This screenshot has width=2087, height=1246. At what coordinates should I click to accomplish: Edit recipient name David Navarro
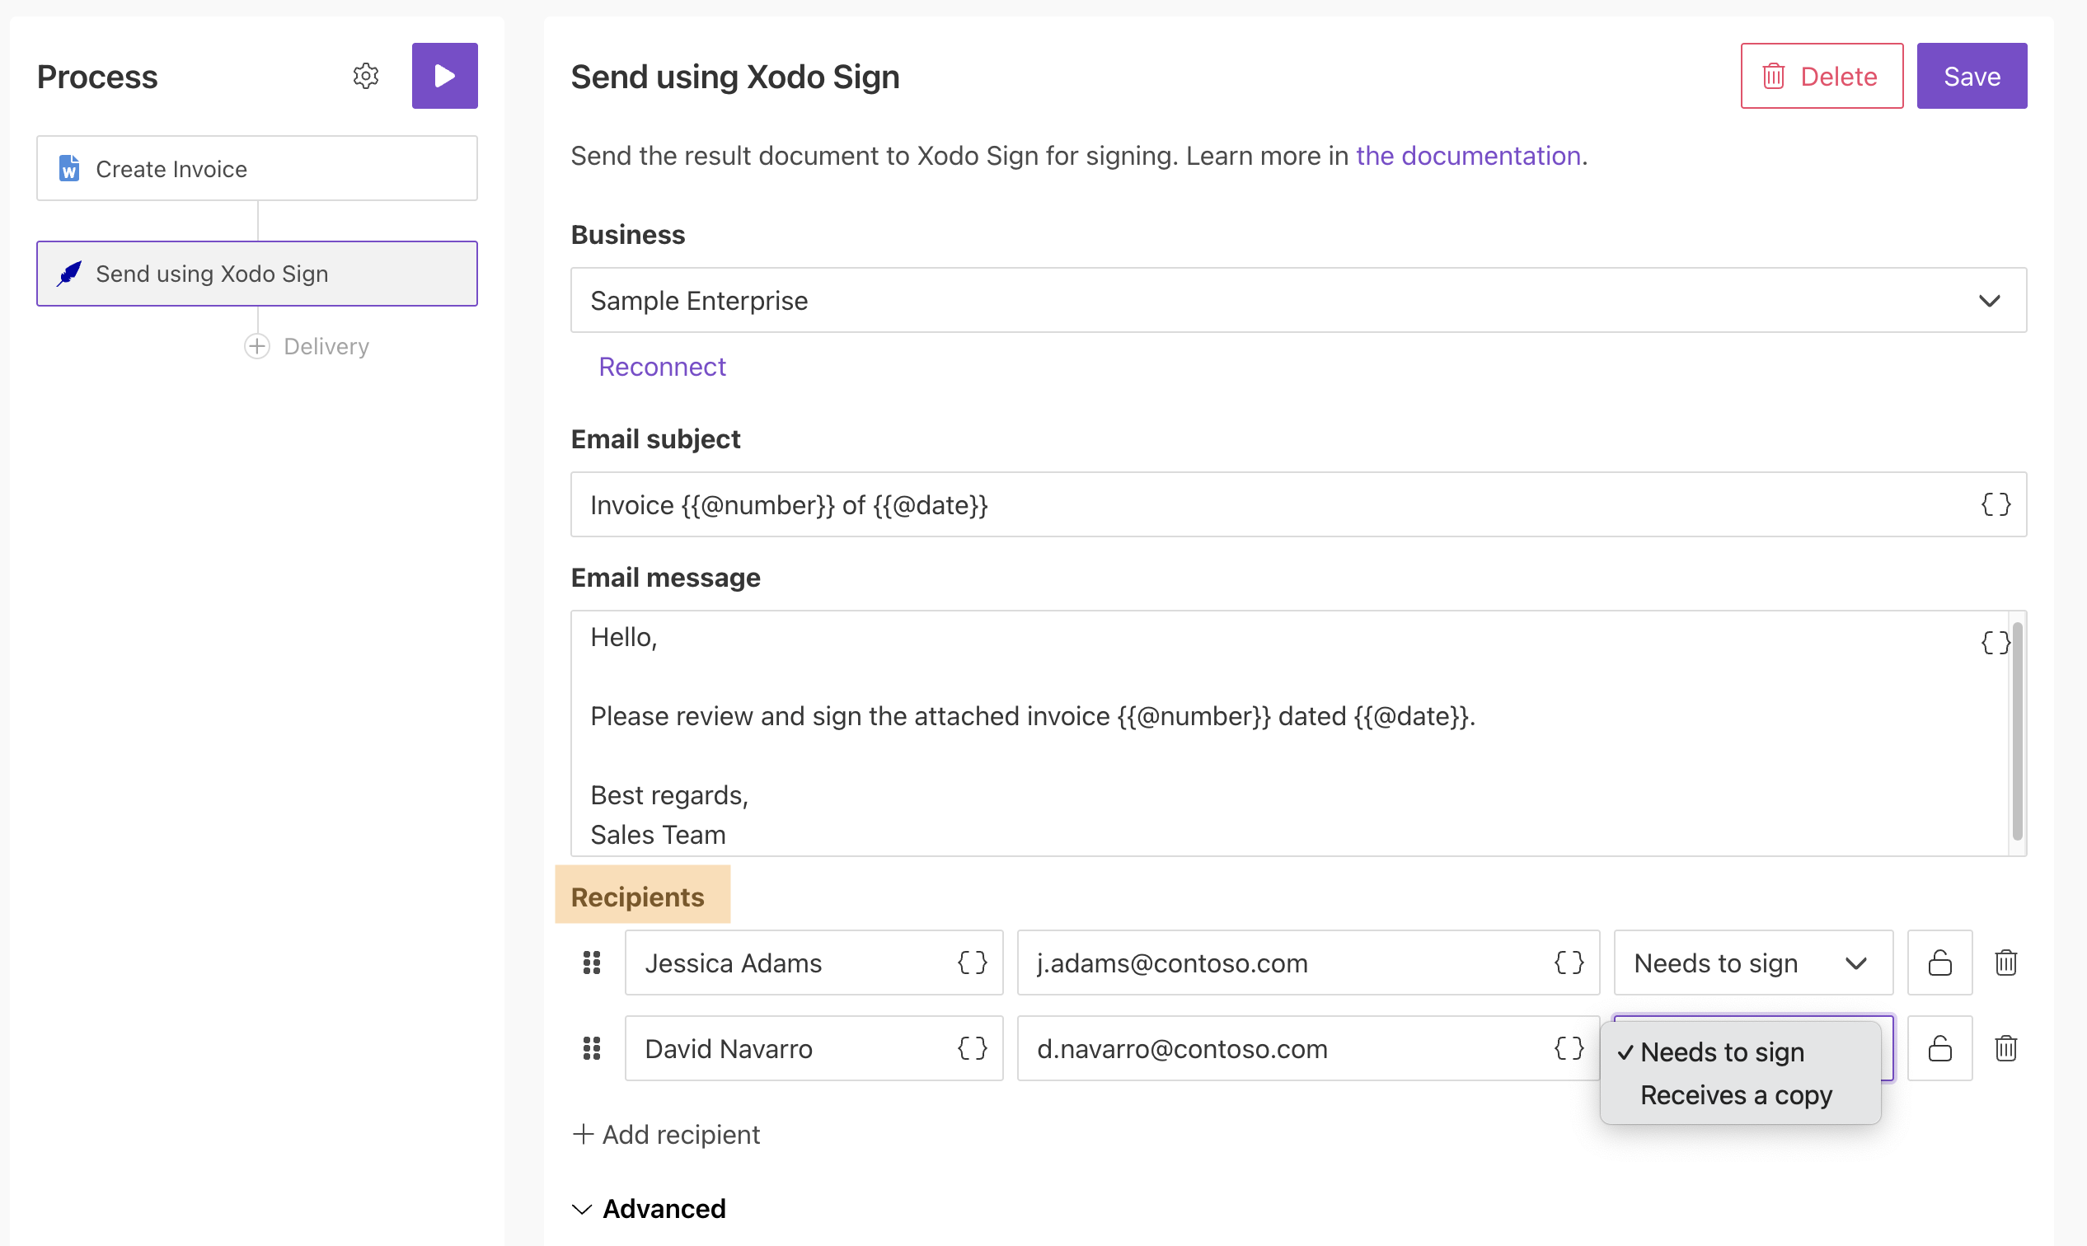coord(814,1049)
